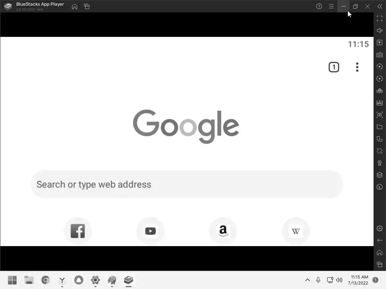
Task: Open the BlueStacks hamburger menu
Action: coord(331,6)
